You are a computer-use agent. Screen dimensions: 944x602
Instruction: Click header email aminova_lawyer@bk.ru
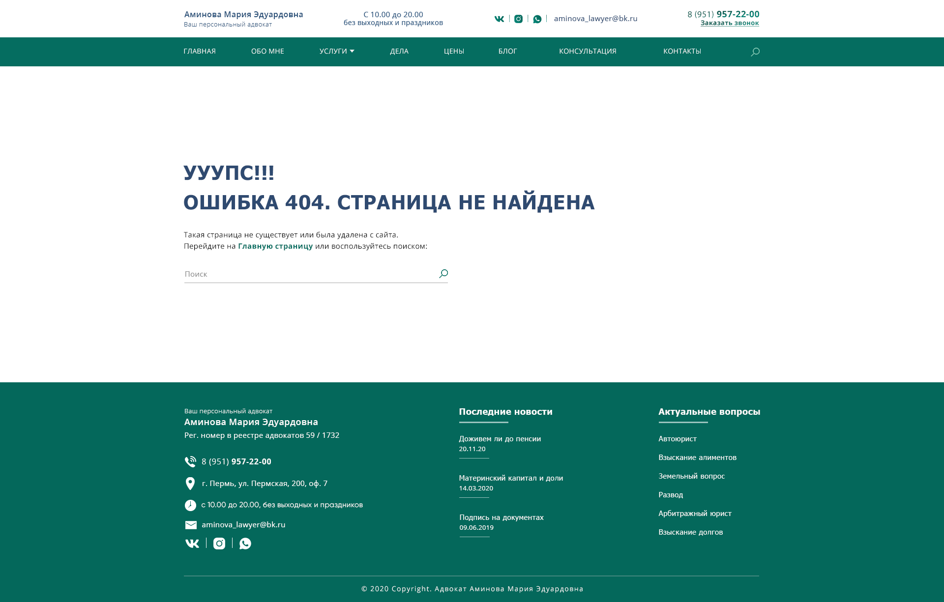595,19
